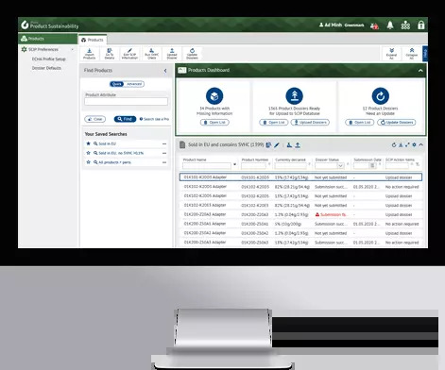Viewport: 445px width, 370px height.
Task: Collapse the Products Dashboard panel
Action: pos(420,71)
